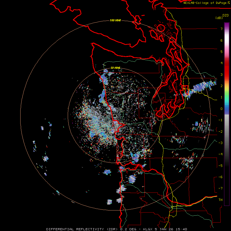231x231 pixels.
Task: Click the [dB] units label
Action: [x=219, y=18]
